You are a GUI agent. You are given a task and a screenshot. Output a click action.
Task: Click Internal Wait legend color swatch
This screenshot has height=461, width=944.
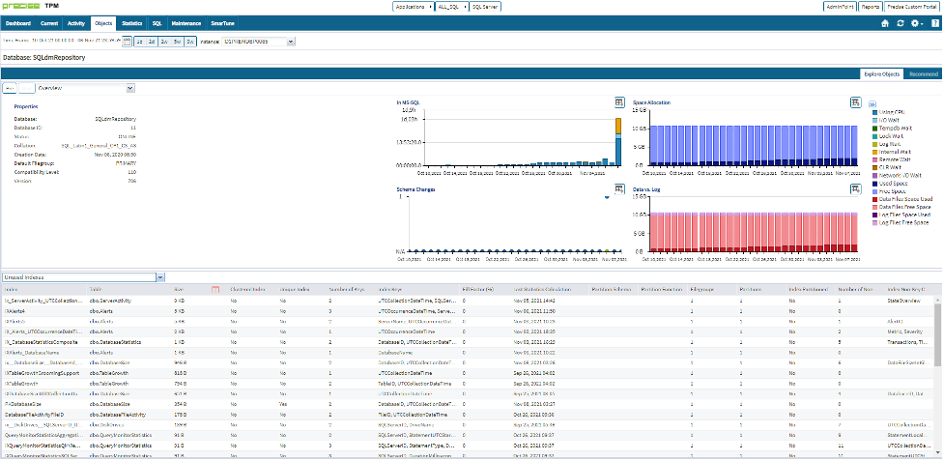point(873,152)
